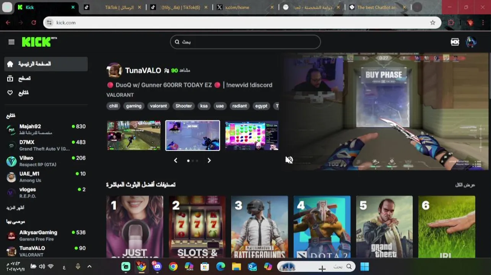Switch to TikTok الرسائل browser tab
491x275 pixels.
(x=112, y=7)
